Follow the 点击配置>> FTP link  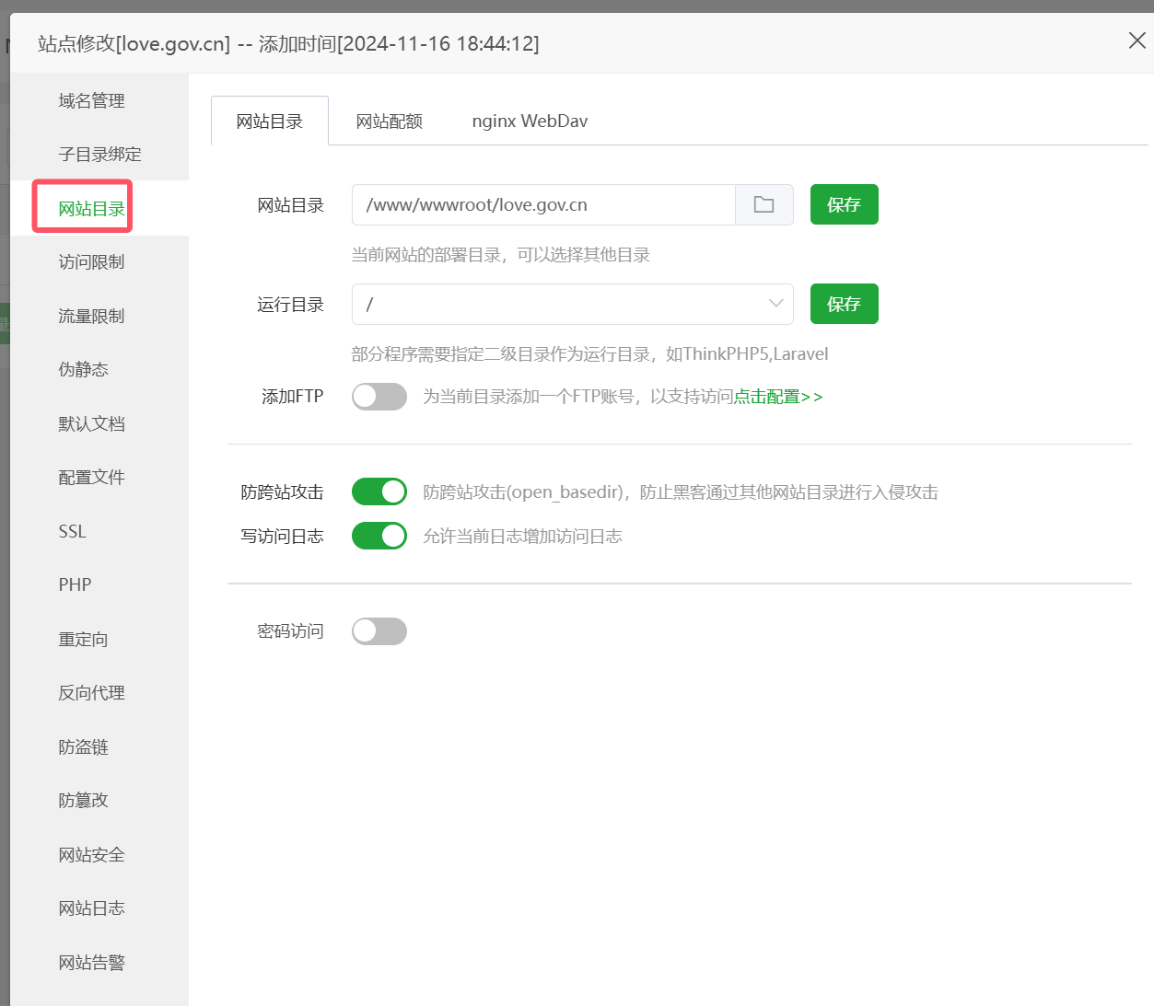tap(777, 397)
